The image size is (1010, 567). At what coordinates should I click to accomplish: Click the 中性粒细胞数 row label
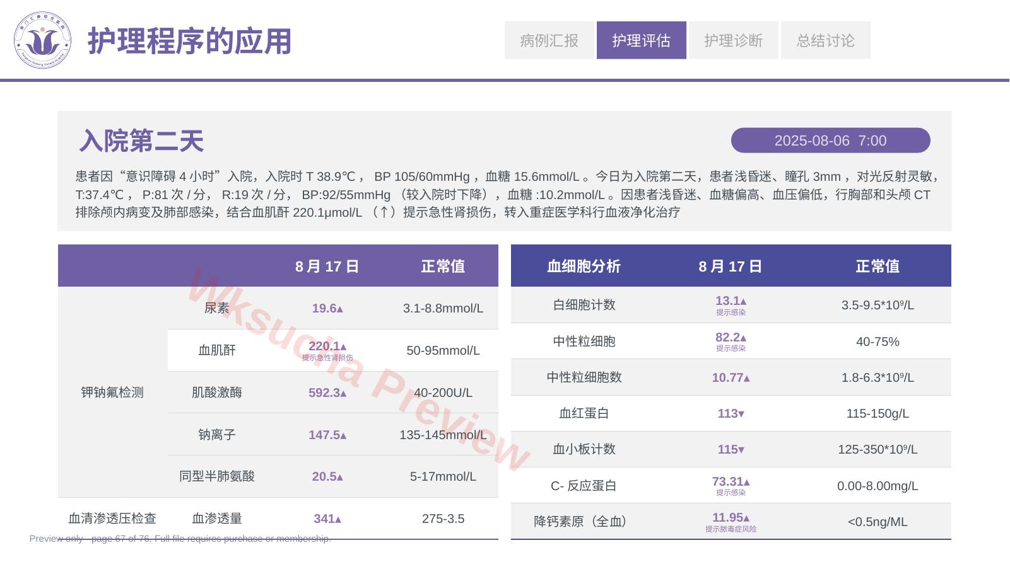[x=584, y=377]
